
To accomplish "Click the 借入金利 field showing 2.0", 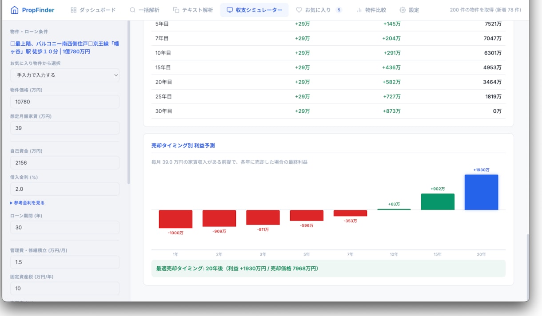I will tap(65, 189).
